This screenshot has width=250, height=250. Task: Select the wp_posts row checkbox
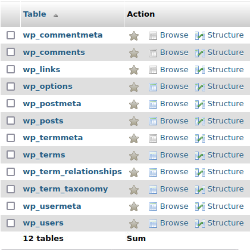11,121
